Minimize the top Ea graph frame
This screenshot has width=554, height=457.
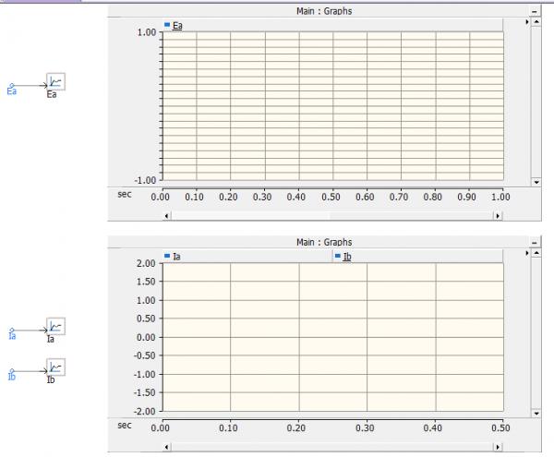[534, 10]
